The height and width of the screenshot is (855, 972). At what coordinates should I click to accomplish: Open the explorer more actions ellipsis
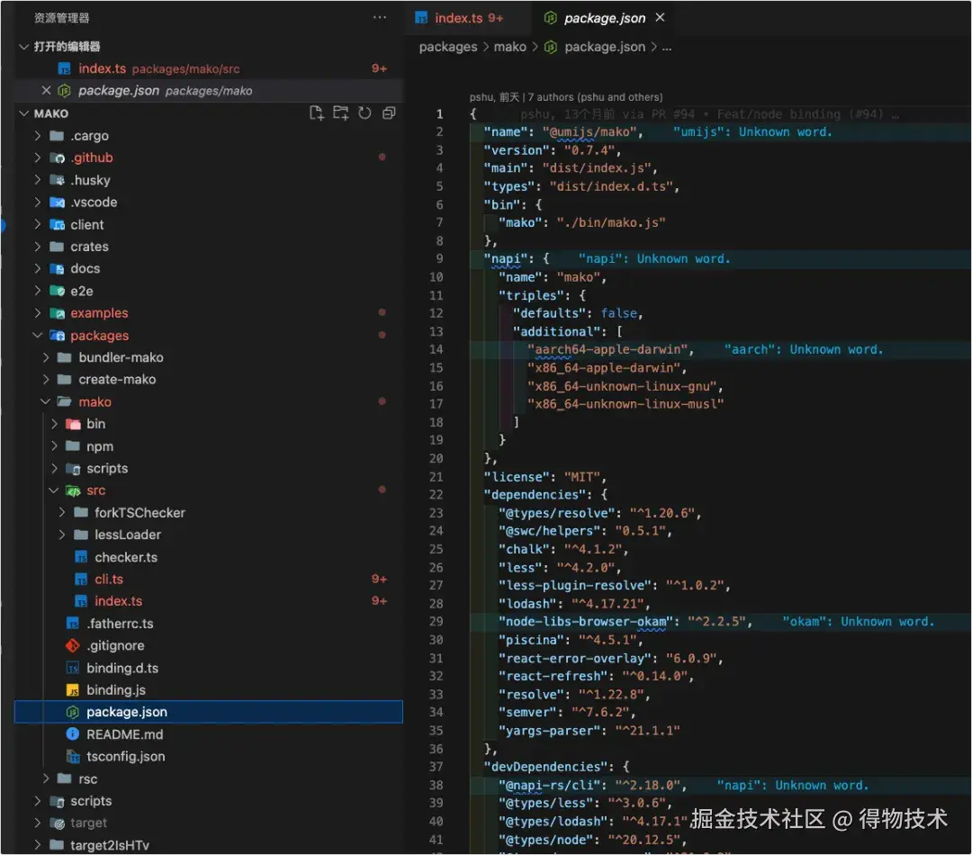[380, 17]
